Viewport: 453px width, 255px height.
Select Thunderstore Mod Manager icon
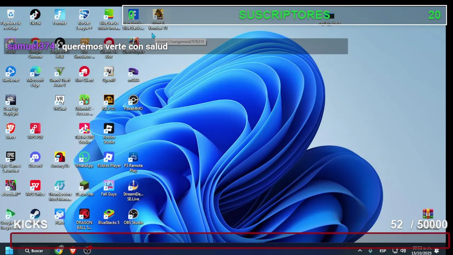click(x=59, y=191)
